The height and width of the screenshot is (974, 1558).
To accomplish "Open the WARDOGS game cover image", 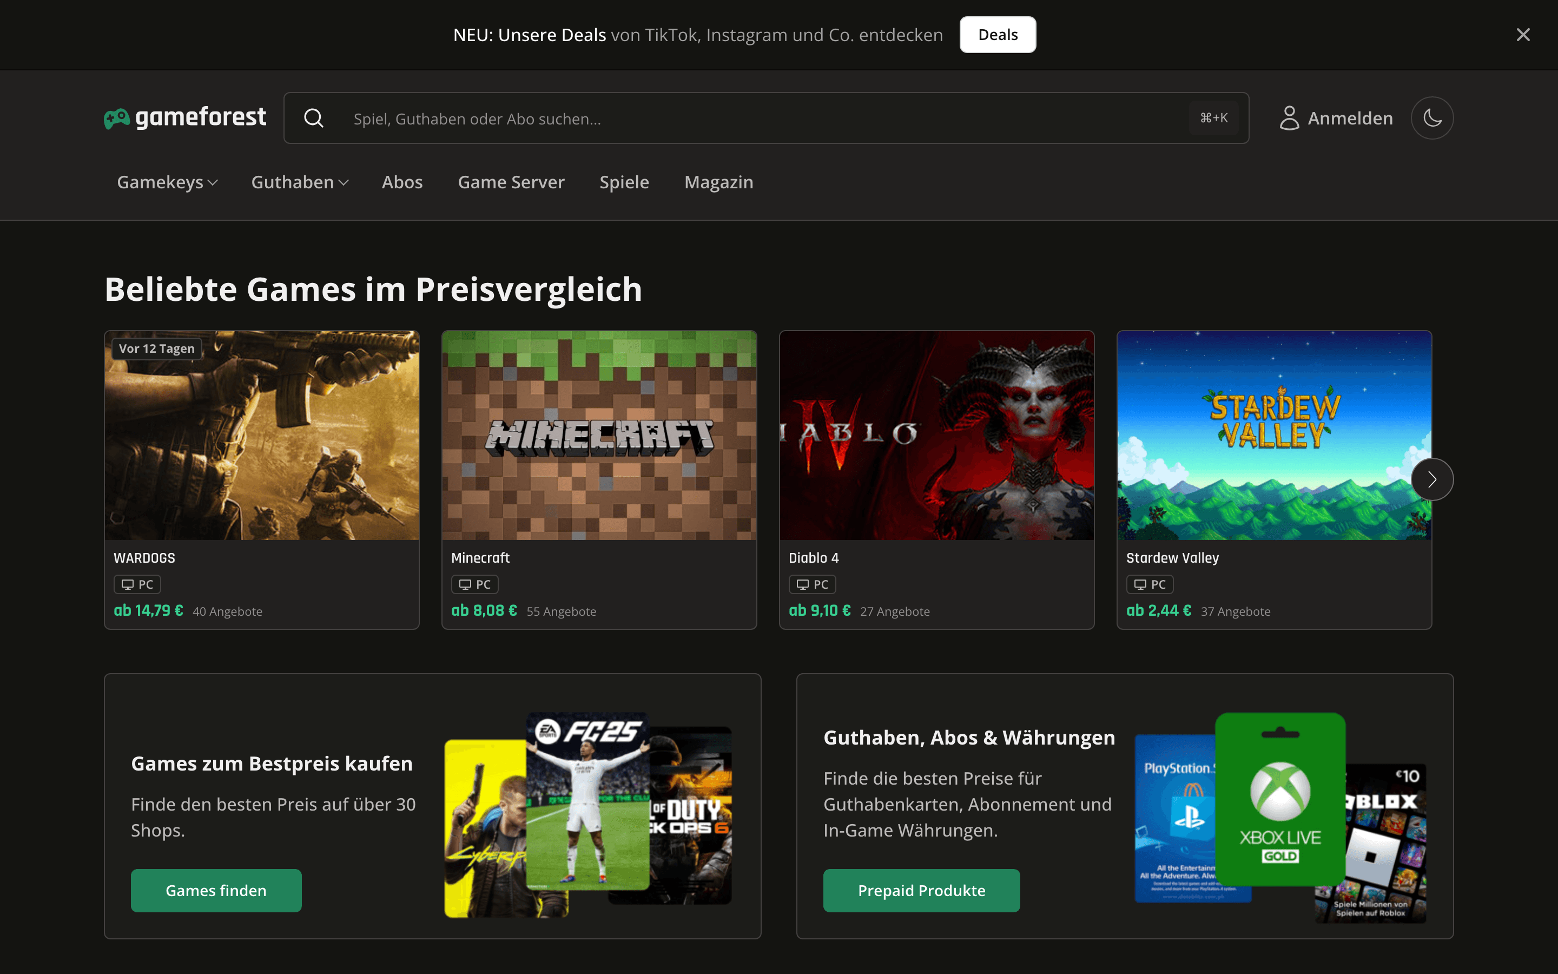I will coord(261,436).
